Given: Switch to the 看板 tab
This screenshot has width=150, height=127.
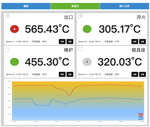Looking at the screenshot, I should tap(26, 6).
